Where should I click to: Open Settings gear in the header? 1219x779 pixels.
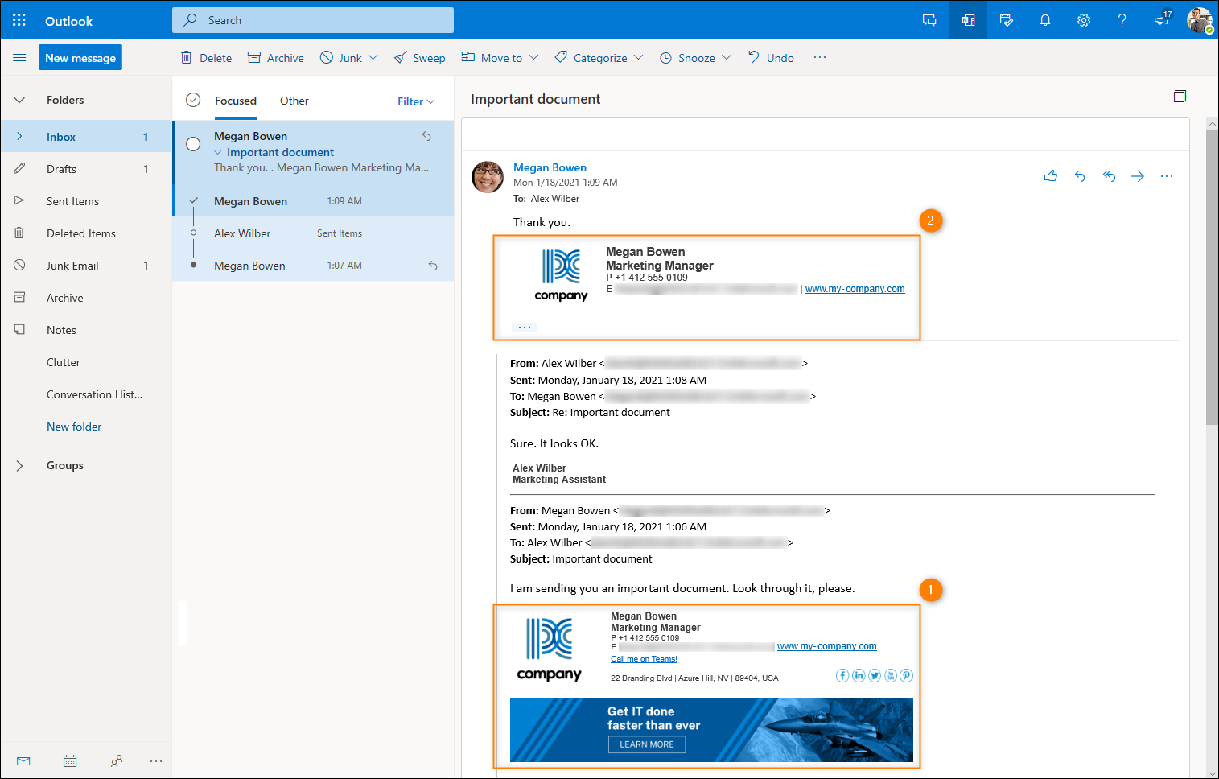tap(1084, 20)
